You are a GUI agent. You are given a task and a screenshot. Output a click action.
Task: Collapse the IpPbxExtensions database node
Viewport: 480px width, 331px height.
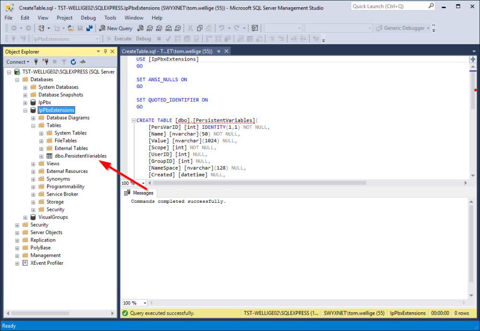pyautogui.click(x=25, y=110)
